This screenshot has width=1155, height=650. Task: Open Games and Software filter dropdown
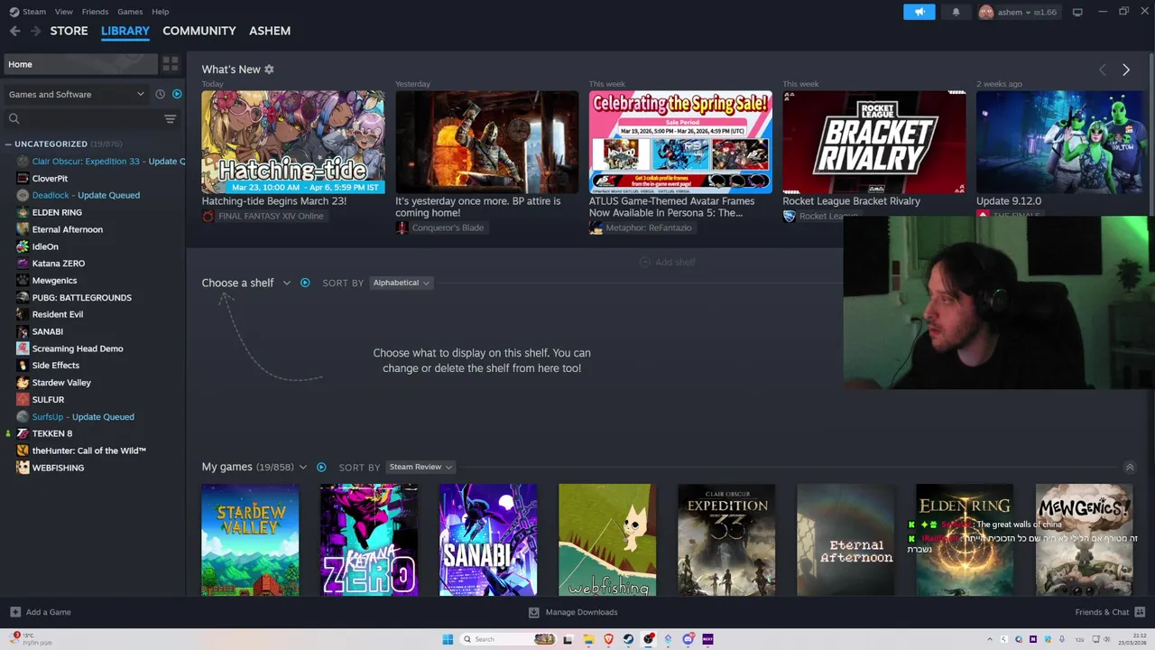click(x=76, y=94)
